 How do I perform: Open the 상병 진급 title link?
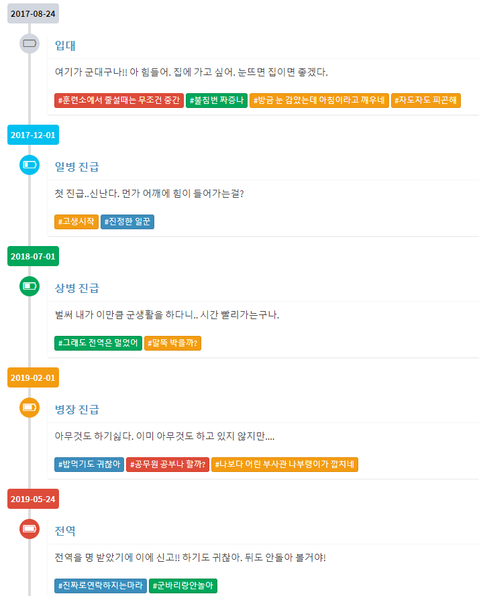point(77,288)
